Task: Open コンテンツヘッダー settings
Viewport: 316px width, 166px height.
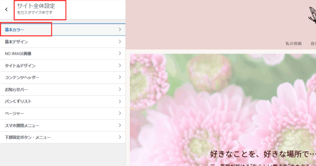Action: pyautogui.click(x=22, y=78)
